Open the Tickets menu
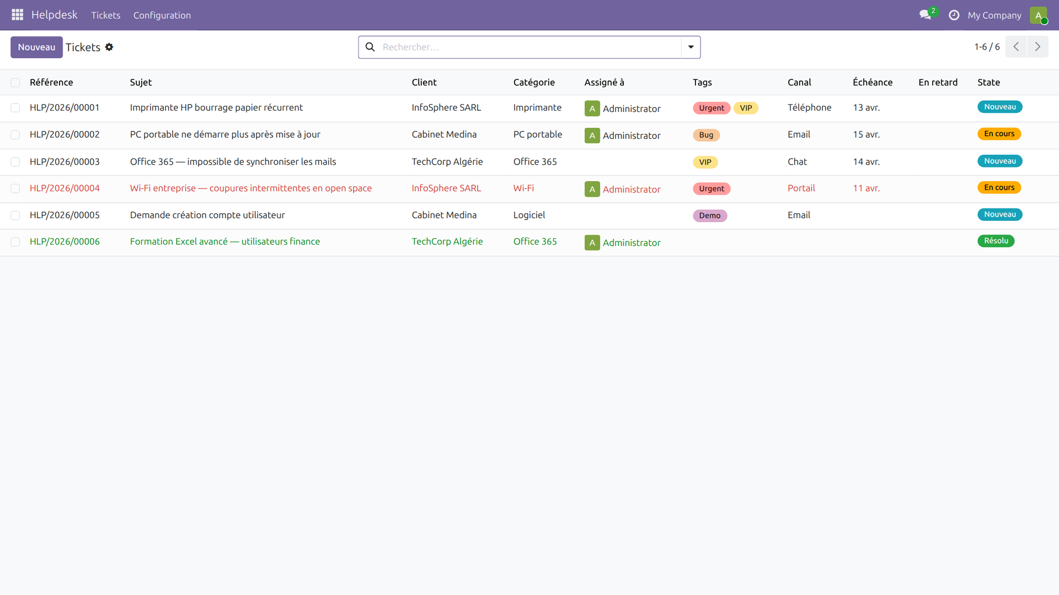This screenshot has height=595, width=1059. 105,15
